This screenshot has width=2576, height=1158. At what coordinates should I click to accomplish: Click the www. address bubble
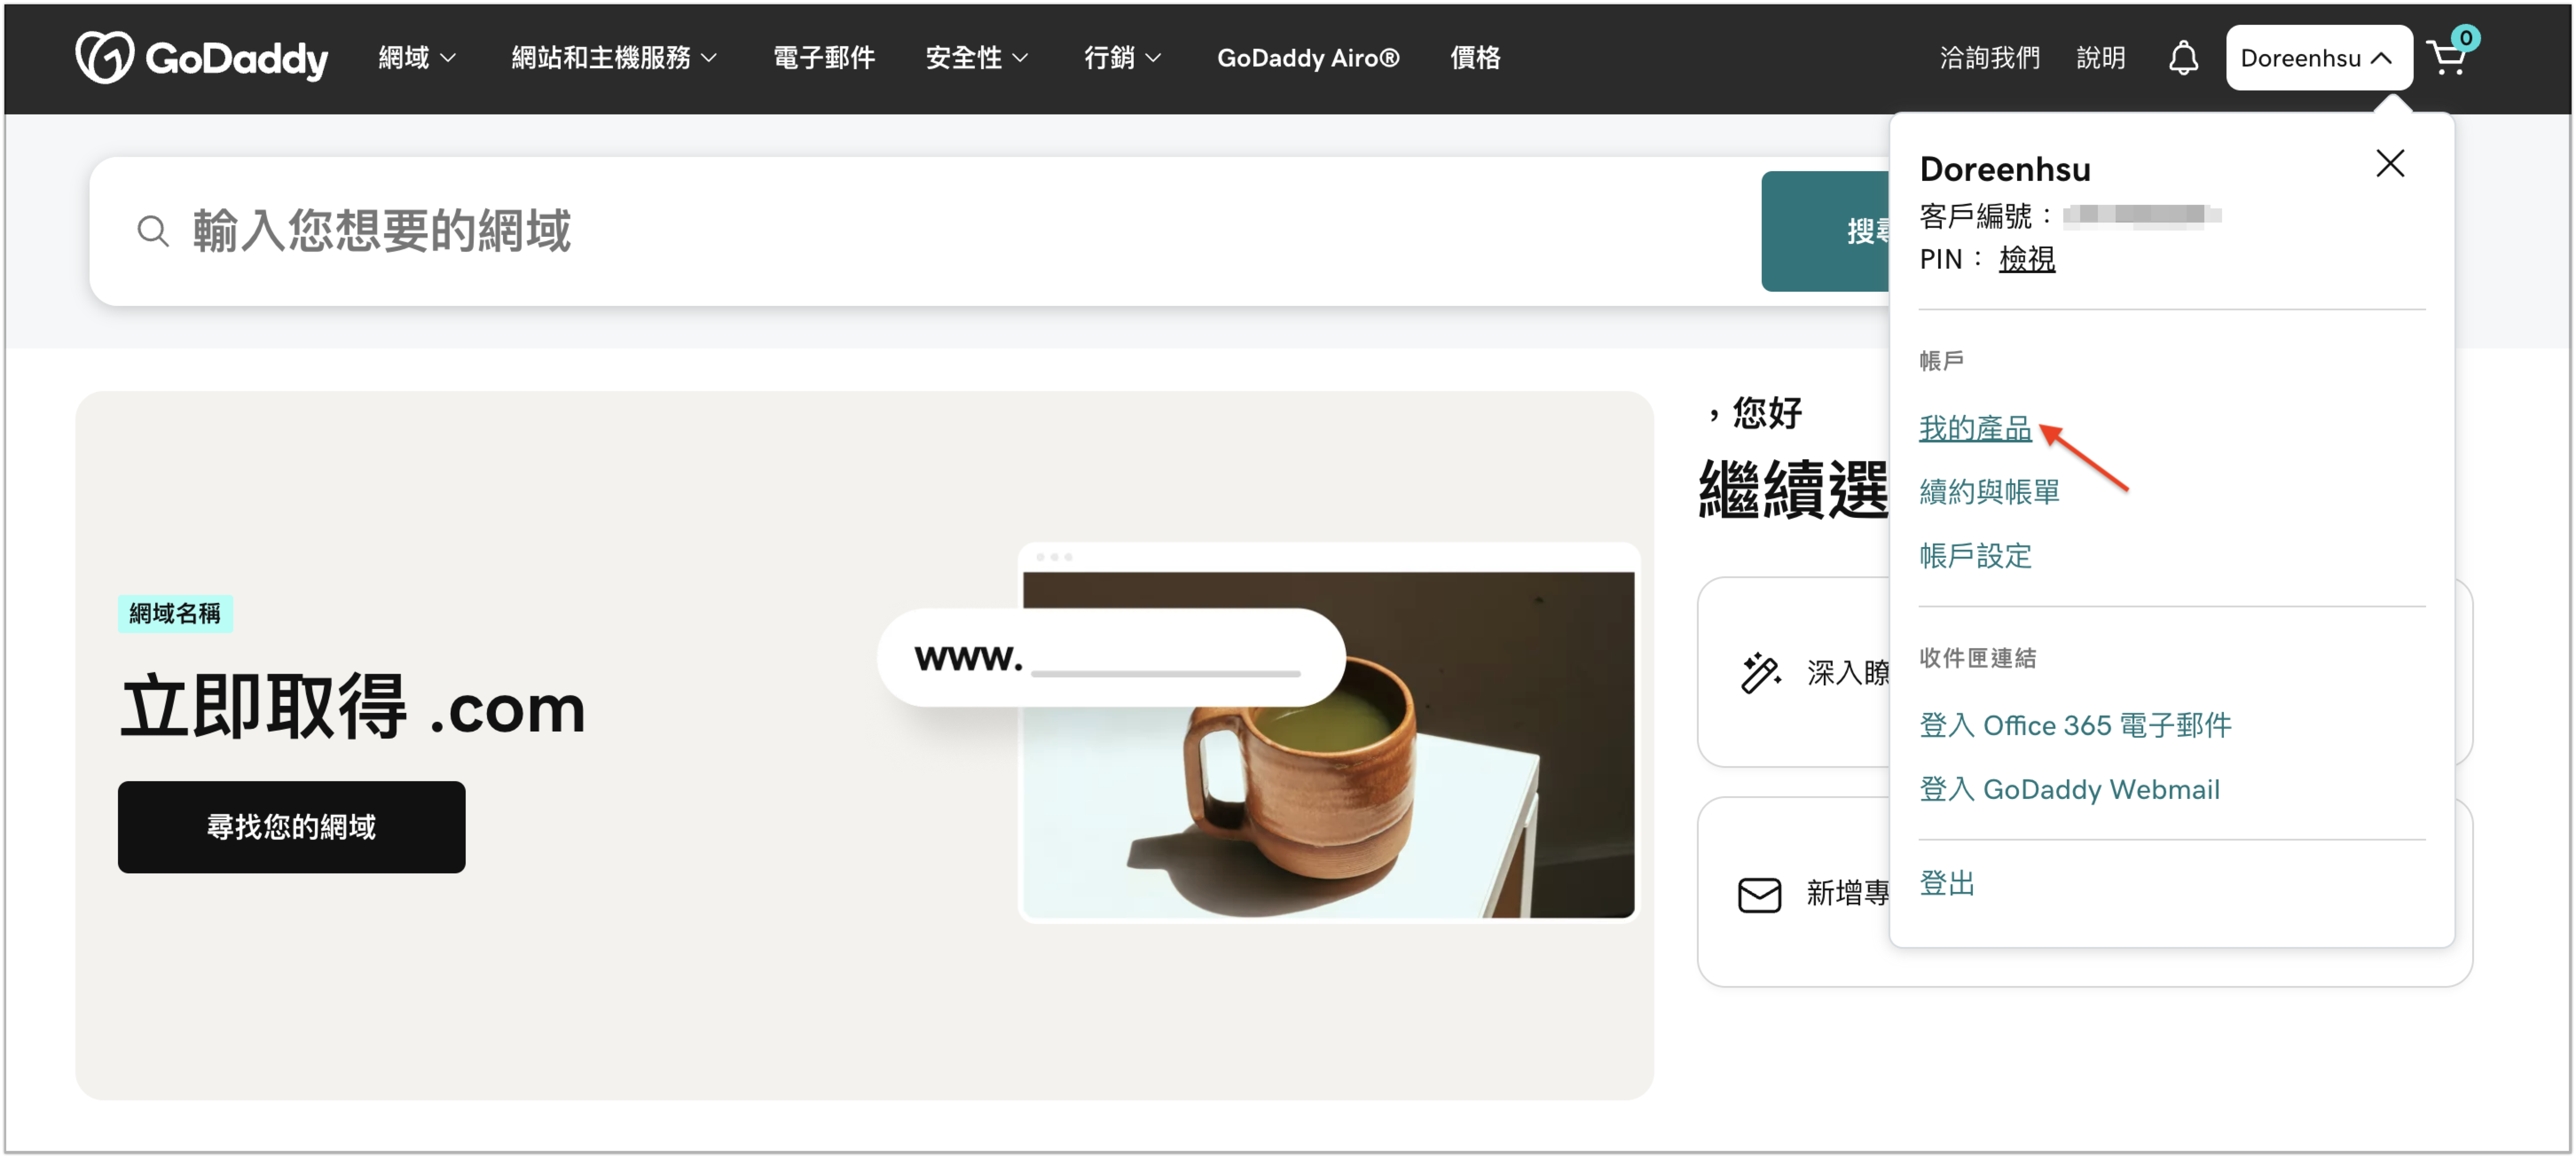pos(1111,657)
